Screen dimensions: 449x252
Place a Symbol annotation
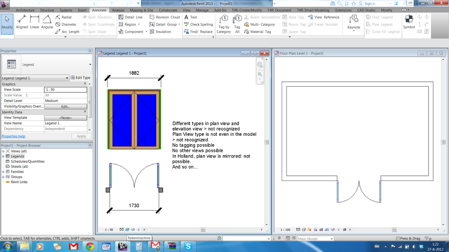tap(409, 22)
